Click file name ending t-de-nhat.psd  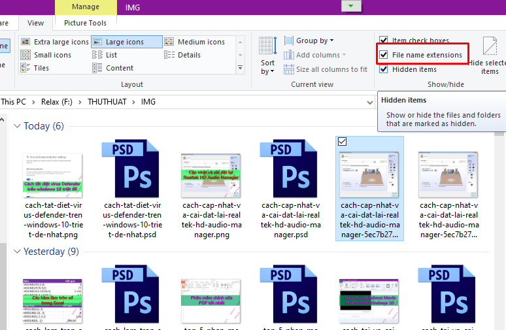click(132, 220)
